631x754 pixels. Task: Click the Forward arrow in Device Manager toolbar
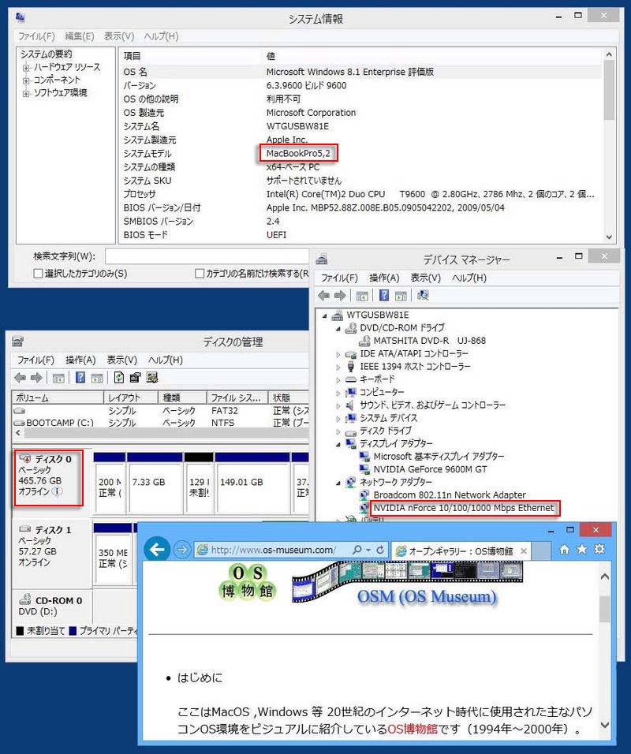tap(340, 295)
